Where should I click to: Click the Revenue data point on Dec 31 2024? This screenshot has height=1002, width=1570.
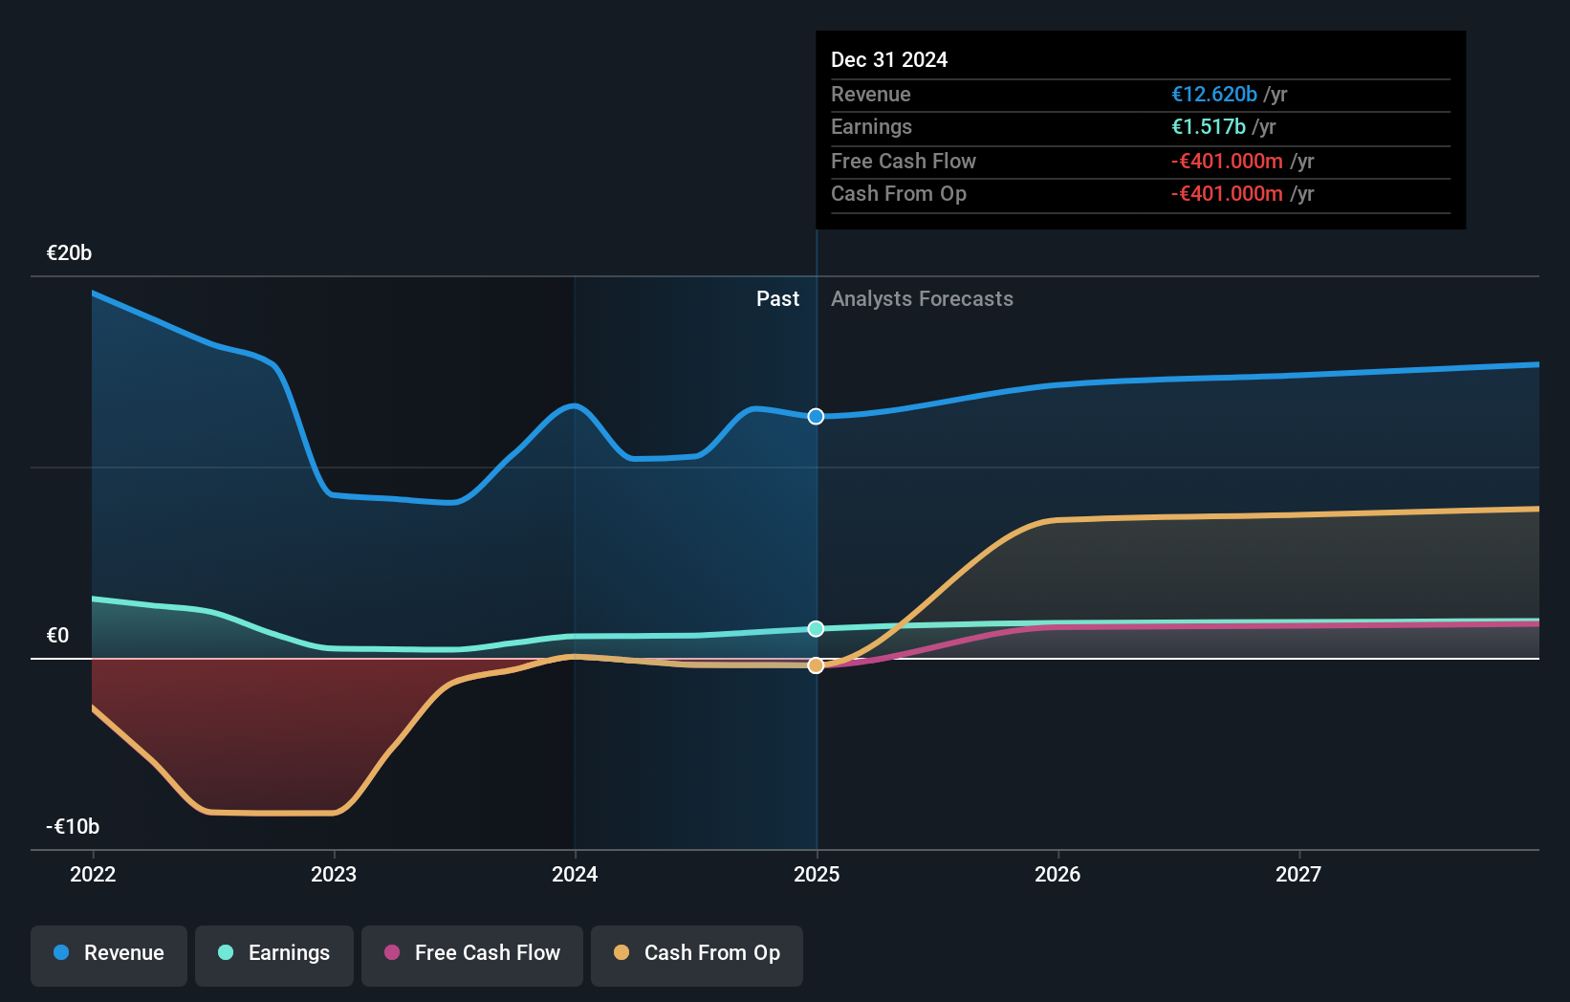(x=816, y=416)
